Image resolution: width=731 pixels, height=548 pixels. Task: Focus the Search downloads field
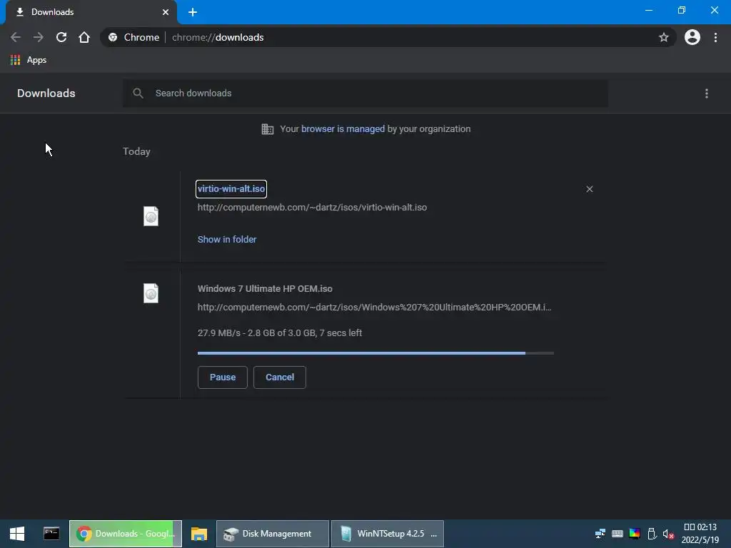click(365, 93)
